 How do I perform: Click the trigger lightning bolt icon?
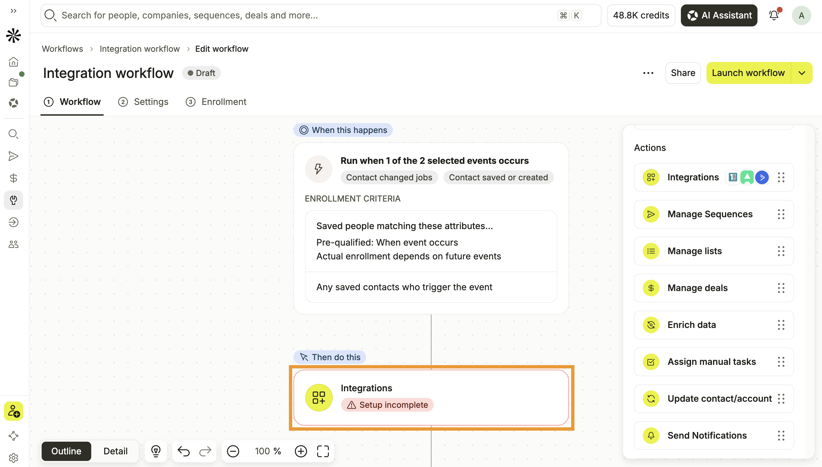(x=319, y=169)
